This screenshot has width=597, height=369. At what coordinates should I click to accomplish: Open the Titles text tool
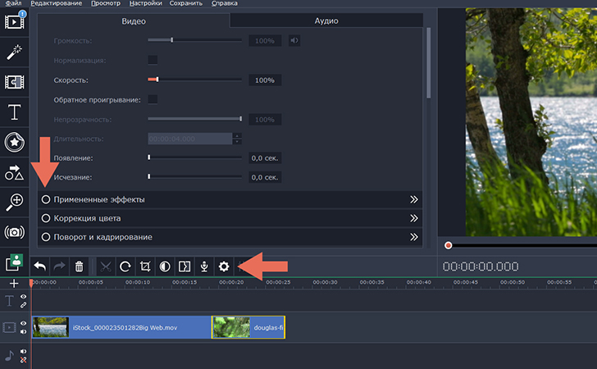(14, 112)
